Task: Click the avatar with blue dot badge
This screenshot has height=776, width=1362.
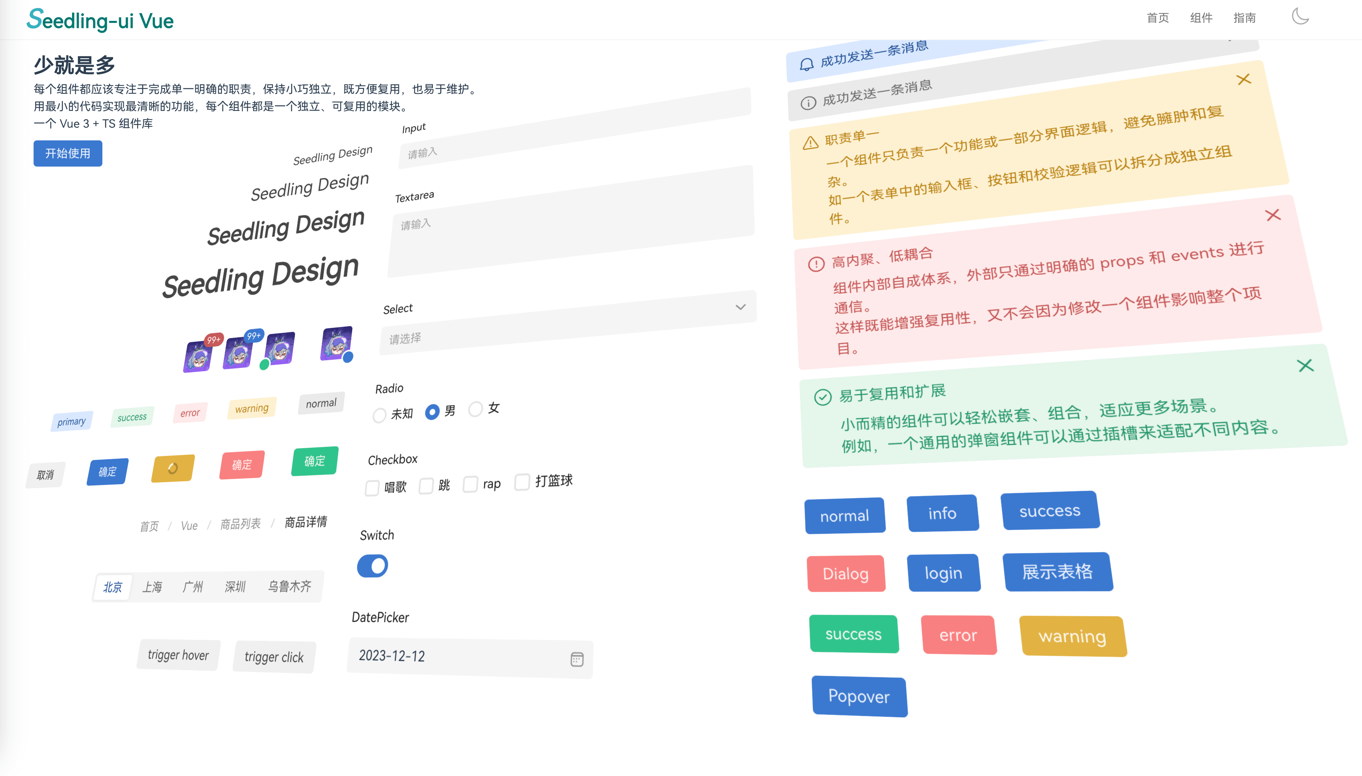Action: click(x=336, y=344)
